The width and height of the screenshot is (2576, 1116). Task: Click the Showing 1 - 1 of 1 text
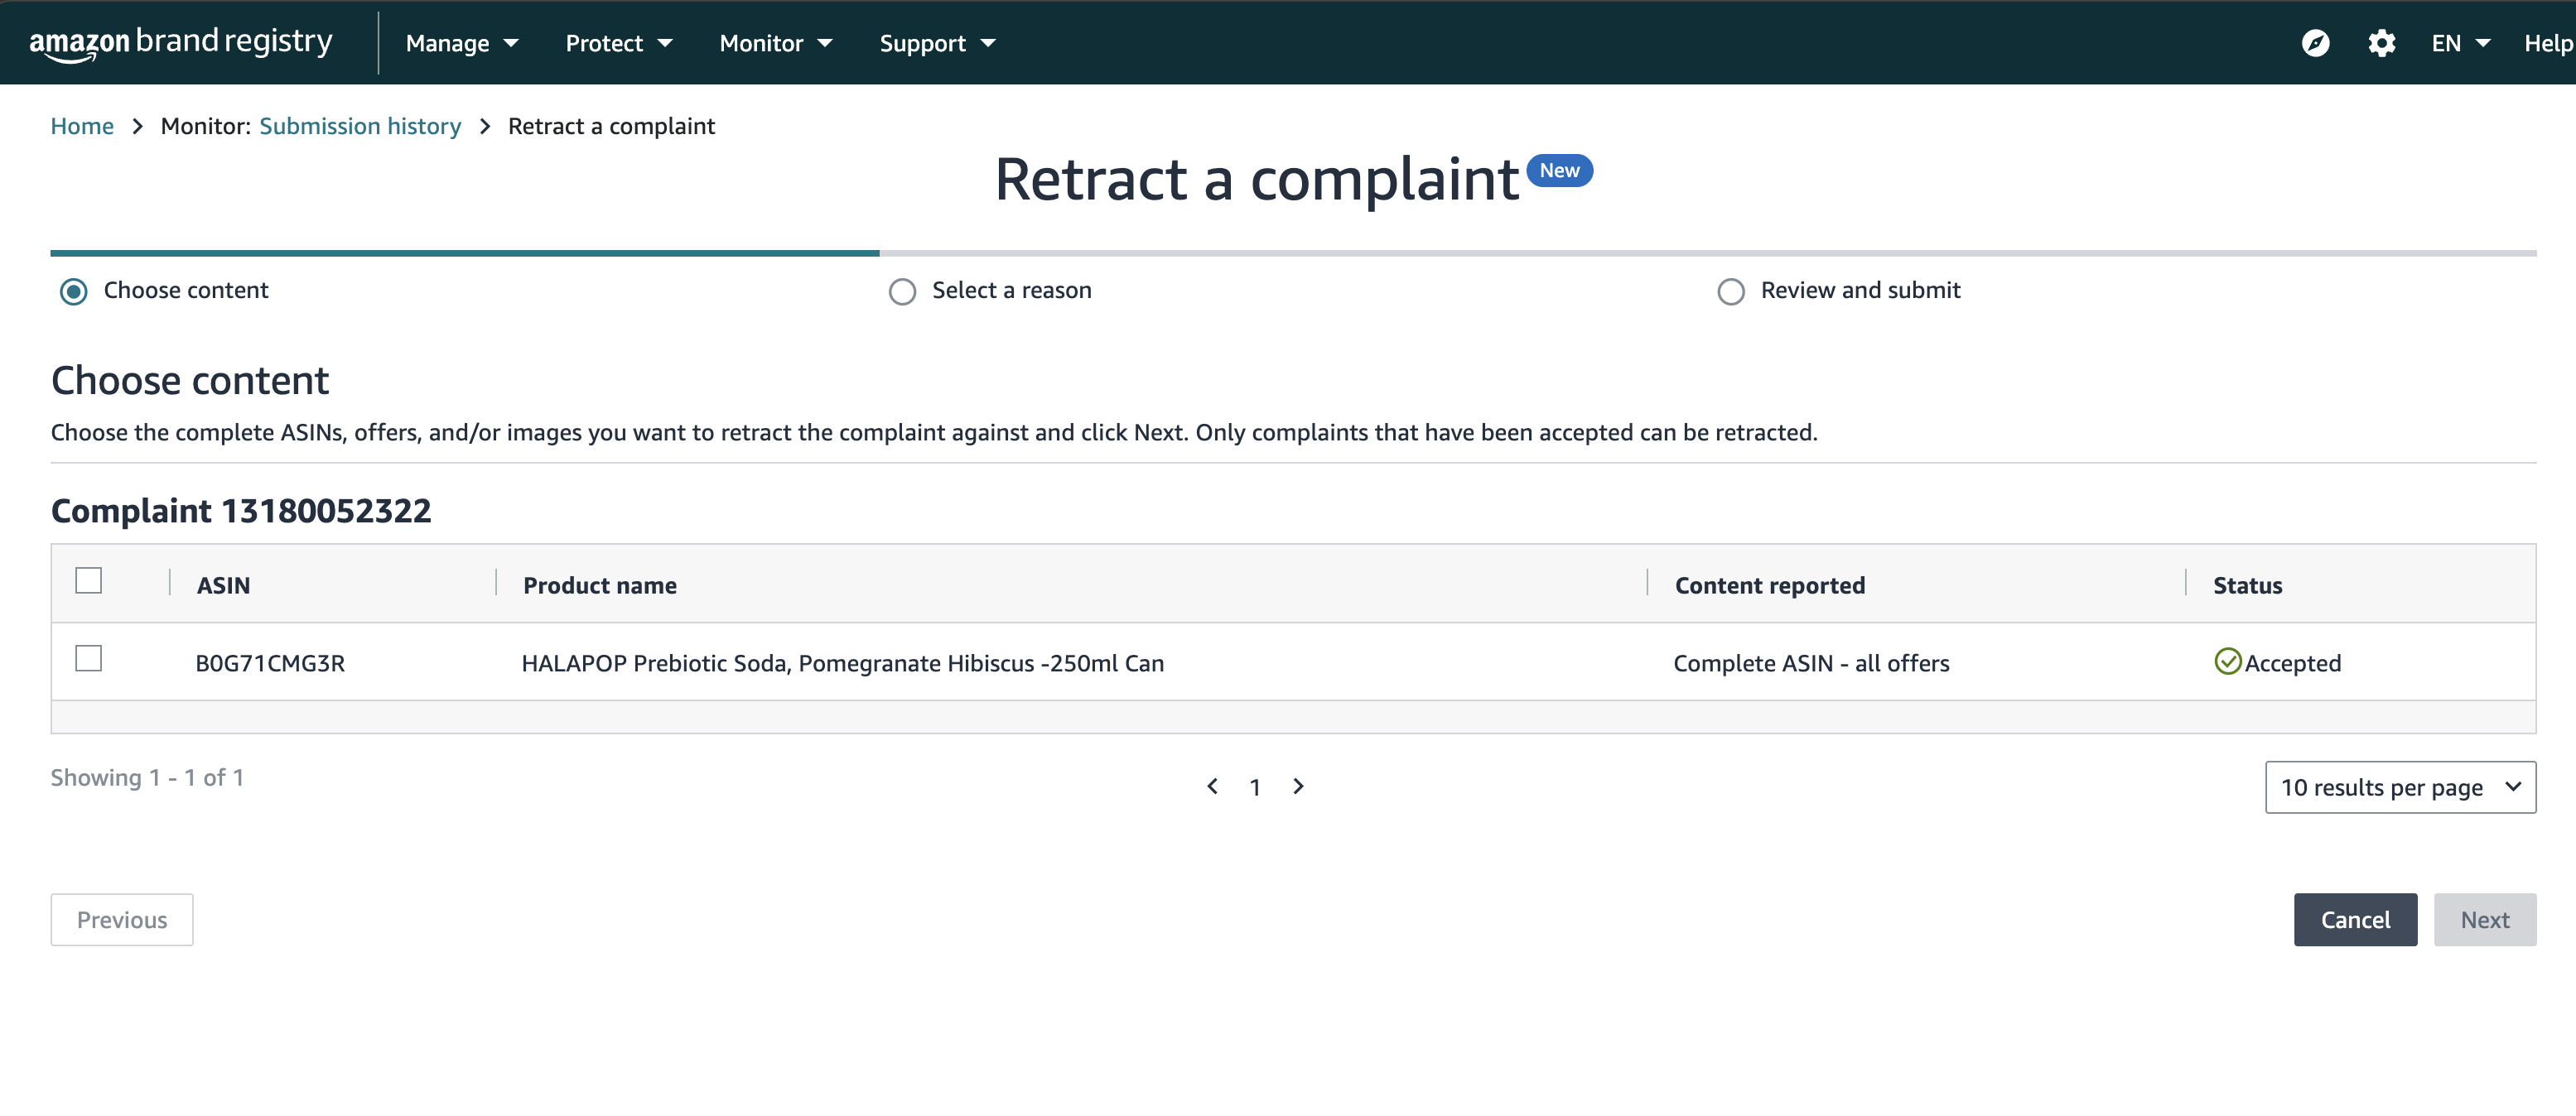pos(147,777)
